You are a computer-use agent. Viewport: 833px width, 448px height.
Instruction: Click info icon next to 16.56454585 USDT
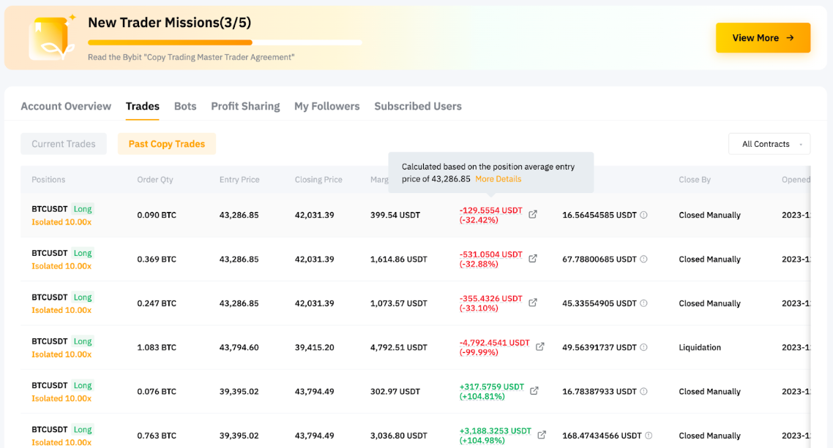(644, 215)
